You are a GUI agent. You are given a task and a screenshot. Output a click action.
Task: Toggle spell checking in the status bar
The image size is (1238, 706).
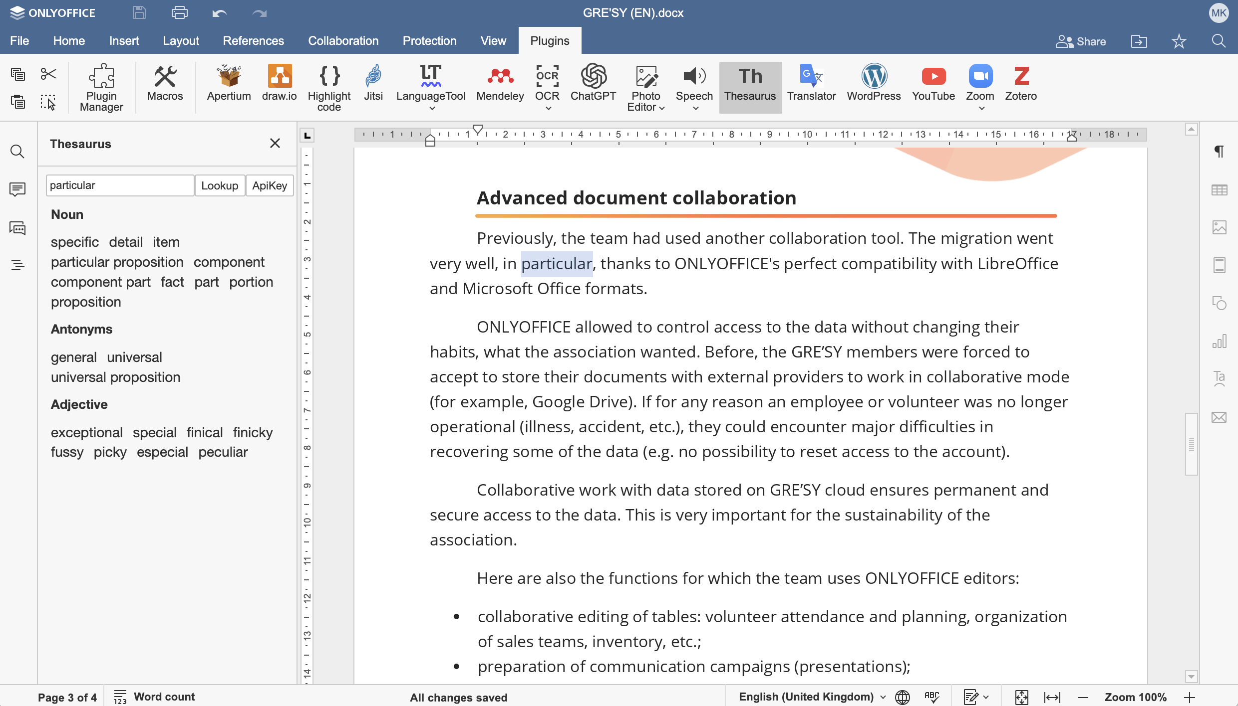click(931, 697)
